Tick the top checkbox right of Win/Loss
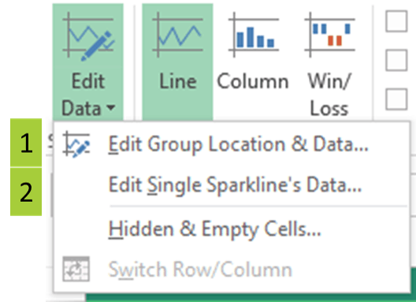Image resolution: width=416 pixels, height=302 pixels. coord(396,21)
